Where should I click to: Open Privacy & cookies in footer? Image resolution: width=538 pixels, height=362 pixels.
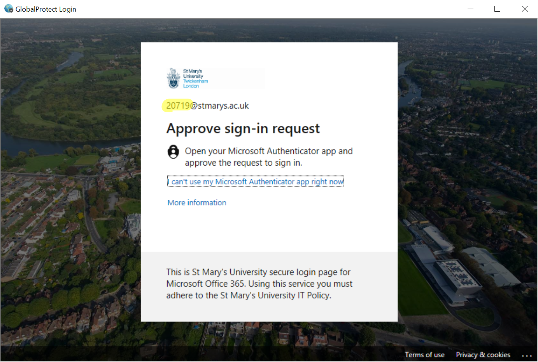tap(483, 355)
